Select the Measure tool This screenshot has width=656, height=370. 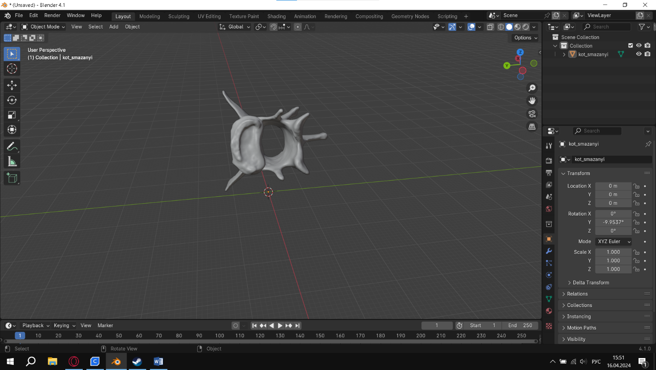click(12, 162)
